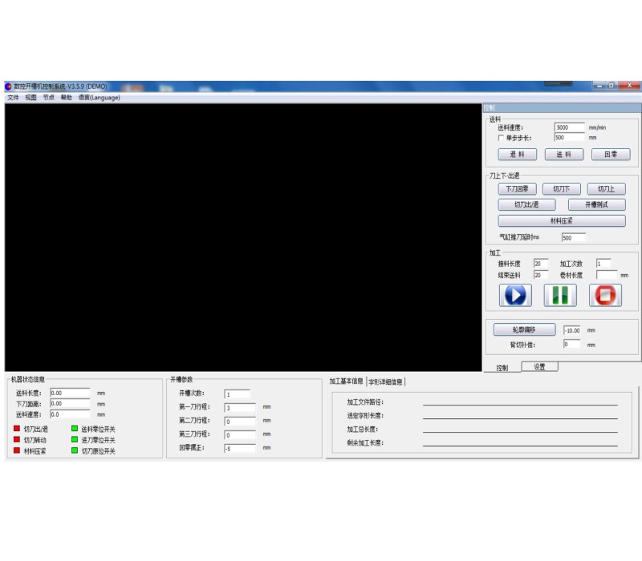Switch to the 字形详细信息 tab
Screen dimensions: 642x561
click(386, 381)
